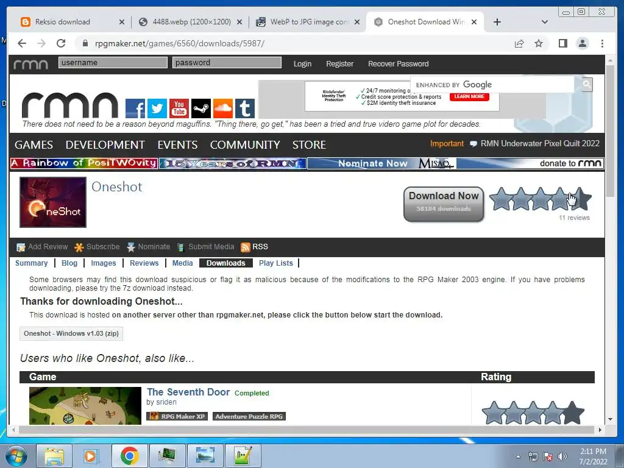Open RMN YouTube channel icon
Viewport: 624px width, 468px height.
coord(179,108)
